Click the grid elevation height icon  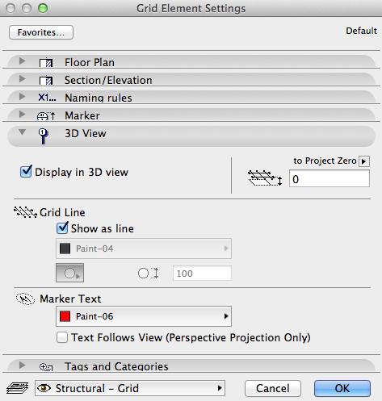coord(265,178)
